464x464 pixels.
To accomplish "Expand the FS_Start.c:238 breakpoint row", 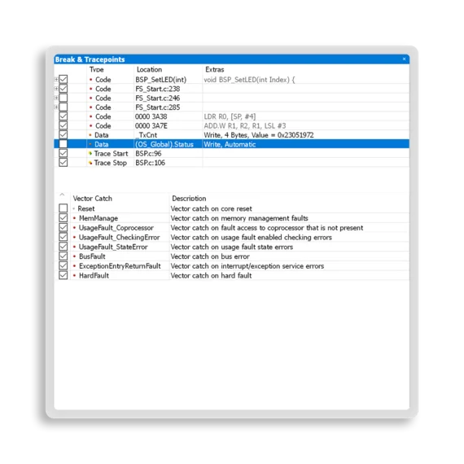I will click(56, 89).
